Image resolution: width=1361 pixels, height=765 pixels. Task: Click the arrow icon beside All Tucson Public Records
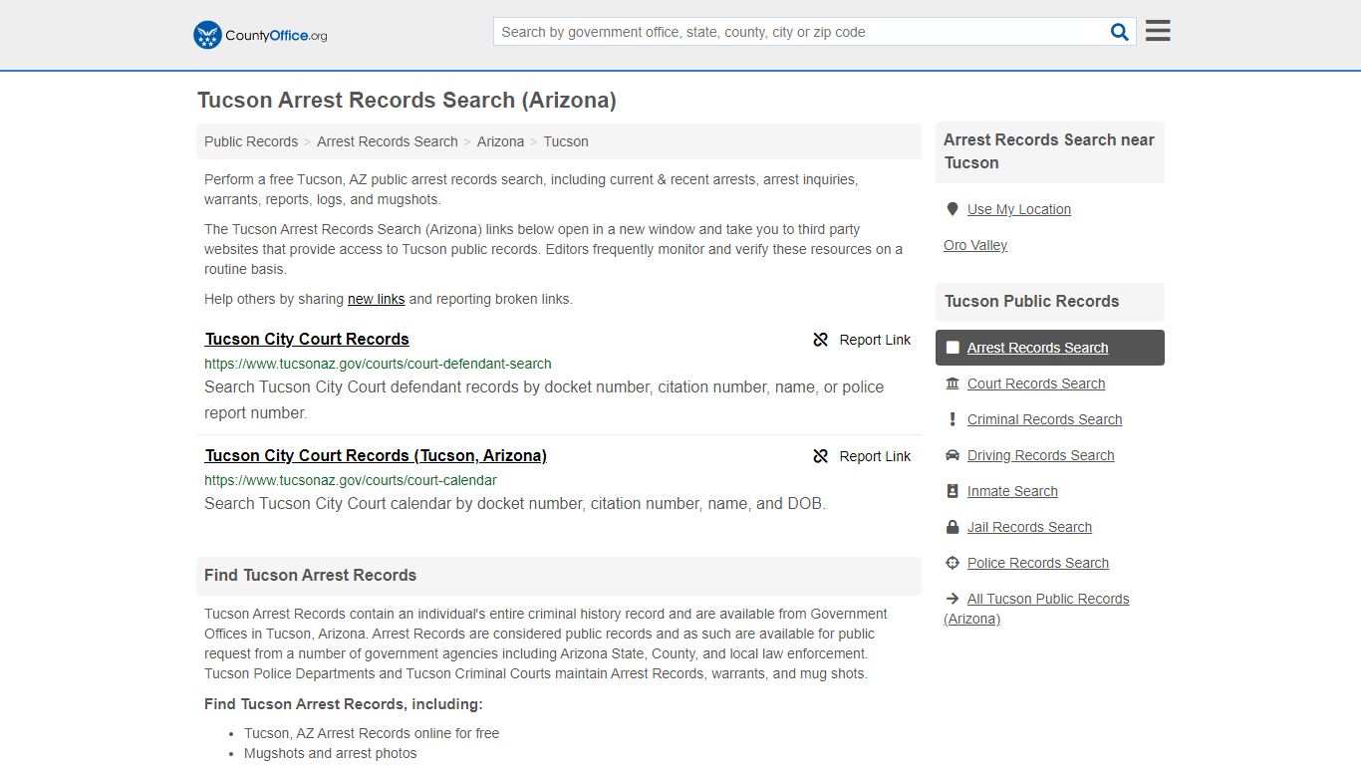(953, 599)
